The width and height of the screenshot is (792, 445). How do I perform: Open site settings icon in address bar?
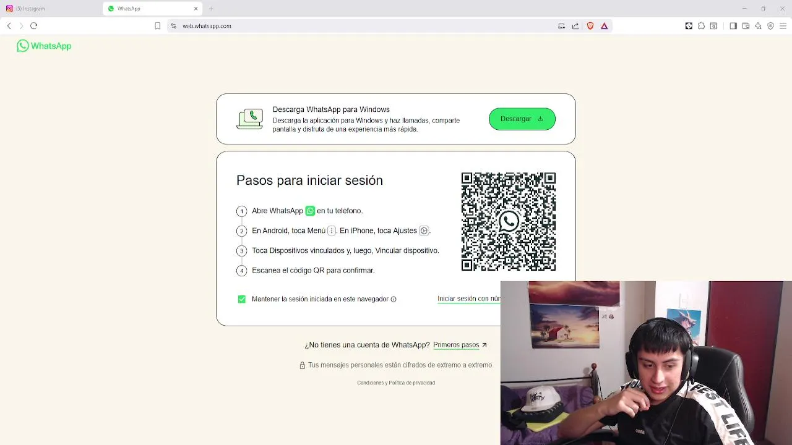[x=174, y=26]
